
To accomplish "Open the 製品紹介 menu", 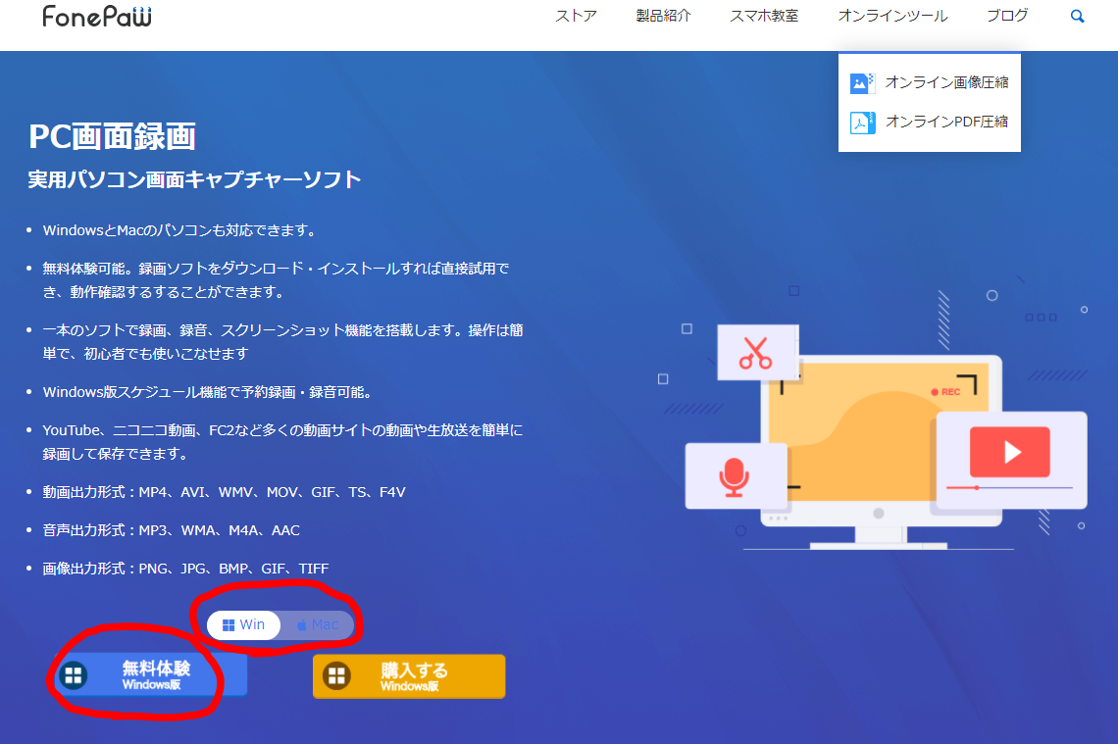I will point(663,16).
